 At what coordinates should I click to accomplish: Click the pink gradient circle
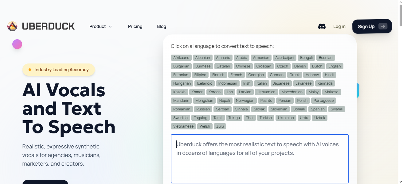17,44
